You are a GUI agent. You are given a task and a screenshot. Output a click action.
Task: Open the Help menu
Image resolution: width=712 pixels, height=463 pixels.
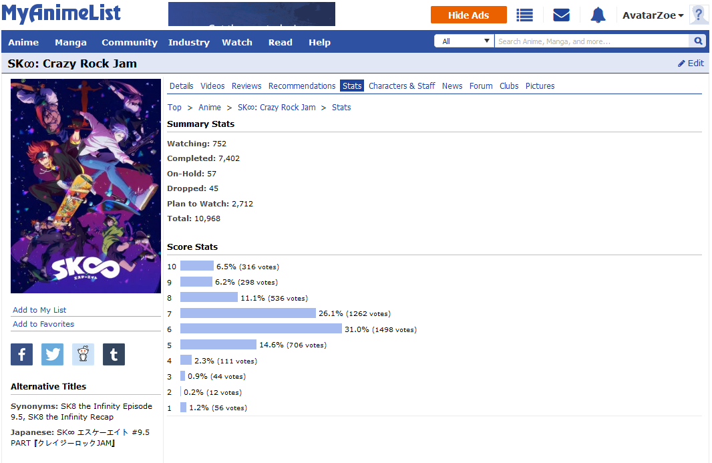click(320, 42)
